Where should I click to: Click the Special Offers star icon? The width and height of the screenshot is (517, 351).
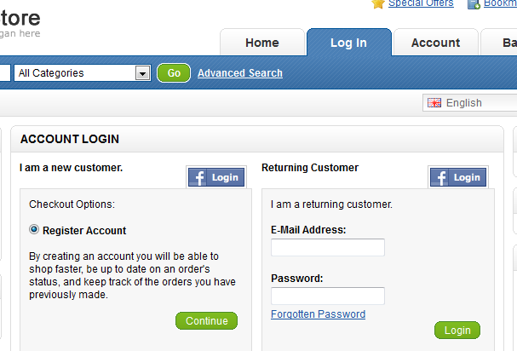coord(378,4)
